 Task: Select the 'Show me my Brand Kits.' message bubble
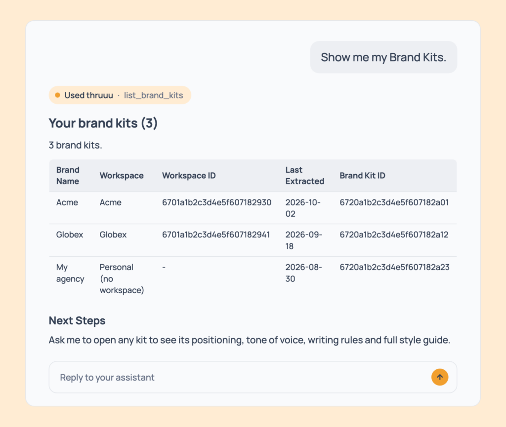pos(383,57)
